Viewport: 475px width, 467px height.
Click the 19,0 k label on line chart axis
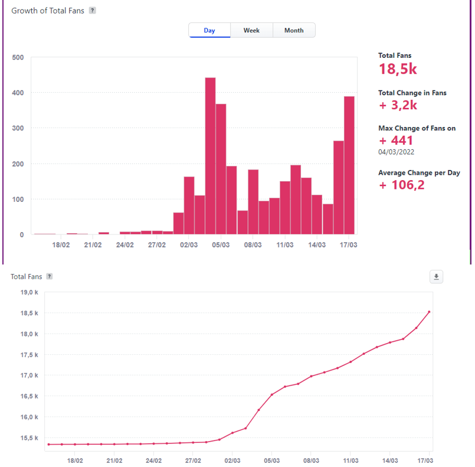29,292
